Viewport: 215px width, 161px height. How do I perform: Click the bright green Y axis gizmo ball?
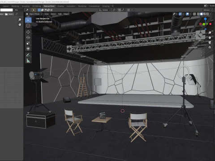(204, 24)
